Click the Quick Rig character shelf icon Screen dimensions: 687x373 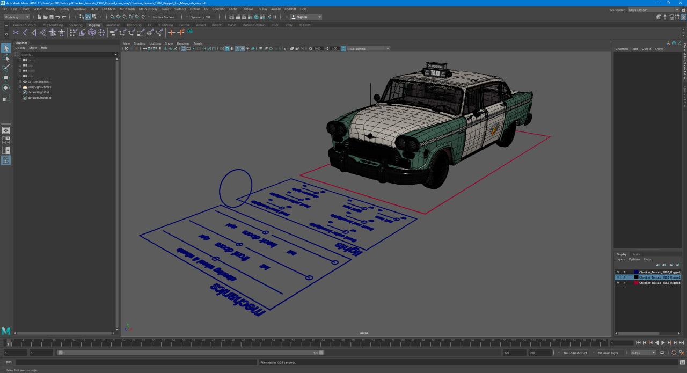click(x=53, y=33)
